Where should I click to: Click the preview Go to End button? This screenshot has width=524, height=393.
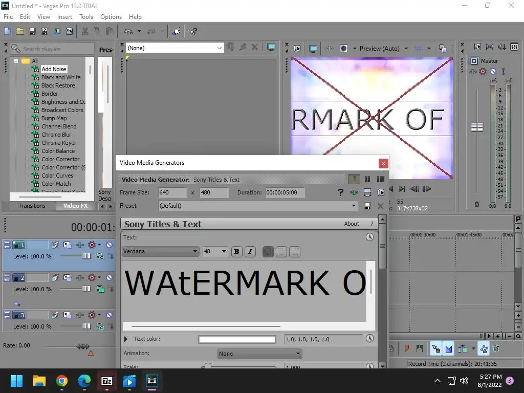[x=402, y=189]
